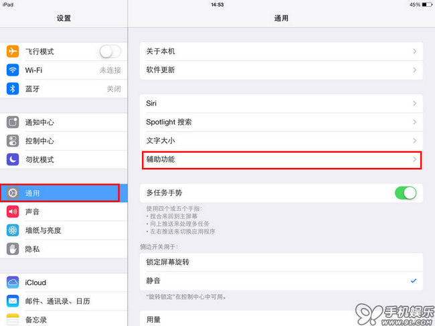Select 锁定屏幕旋转 for the side switch
The height and width of the screenshot is (326, 435).
[281, 262]
